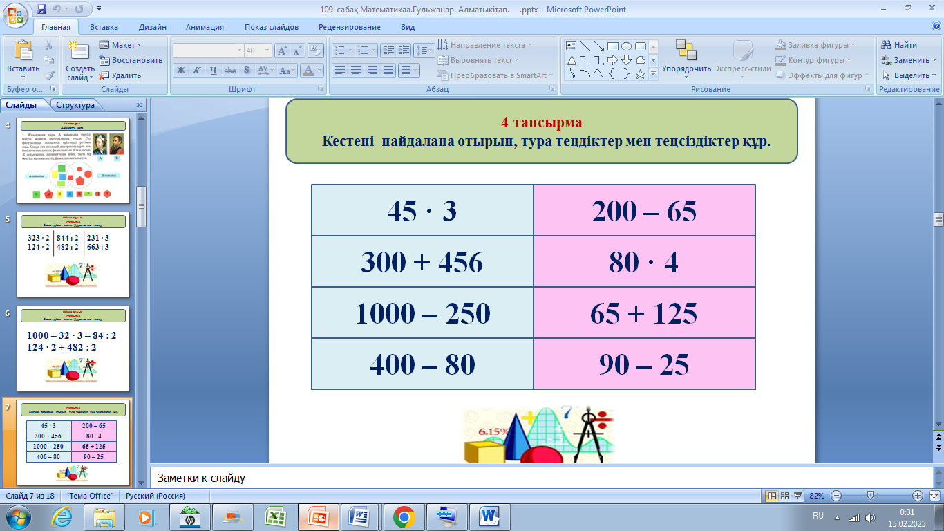Screen dimensions: 944x531
Task: Open Направление текста text direction dropdown
Action: (484, 45)
